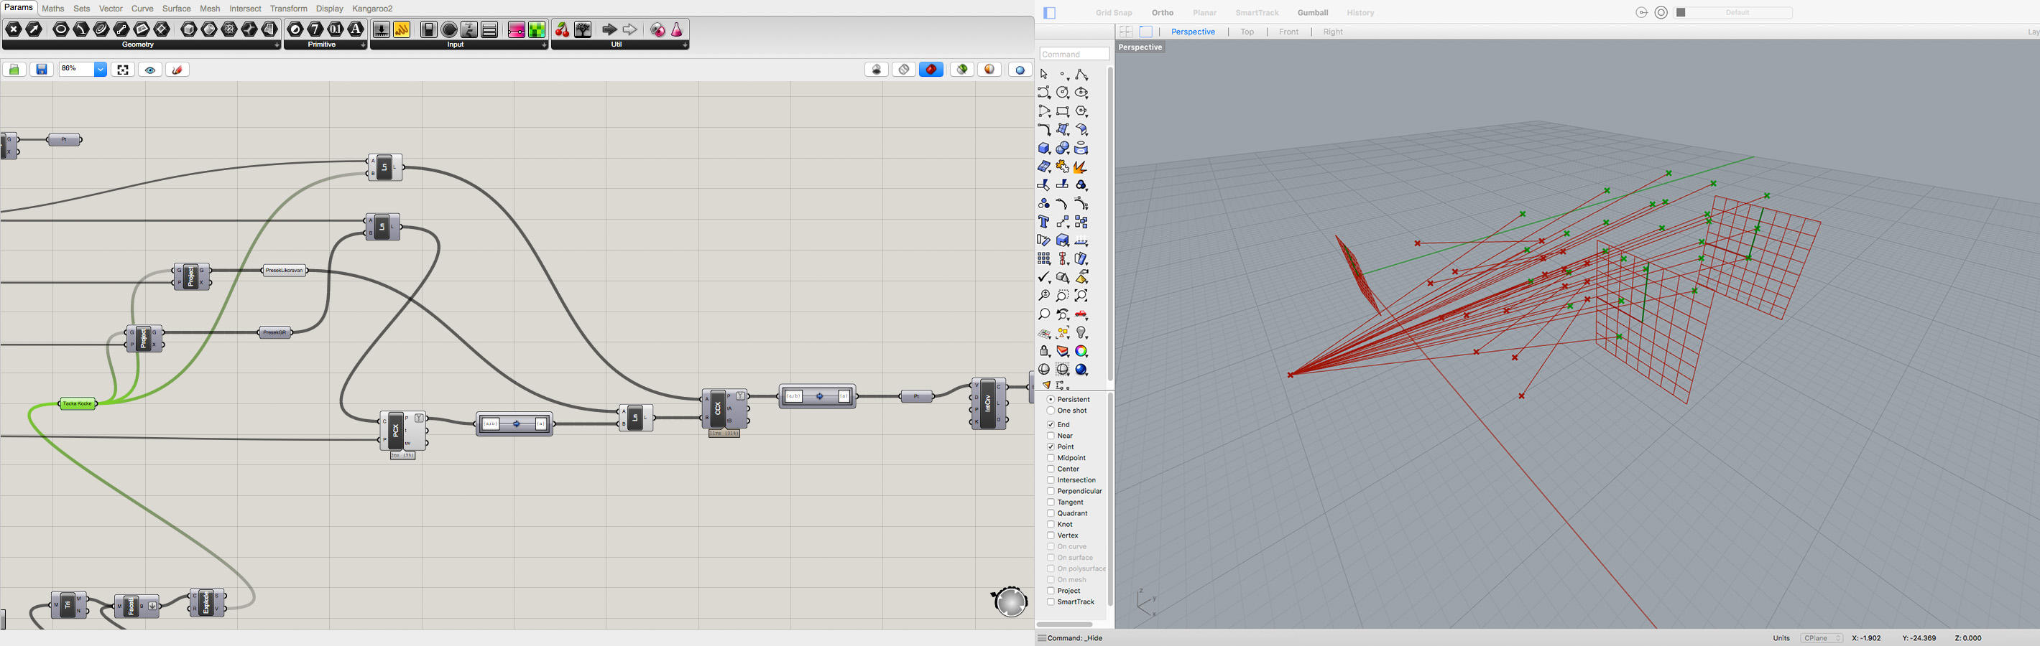The height and width of the screenshot is (646, 2040).
Task: Select the Param Viewer tree icon
Action: point(583,29)
